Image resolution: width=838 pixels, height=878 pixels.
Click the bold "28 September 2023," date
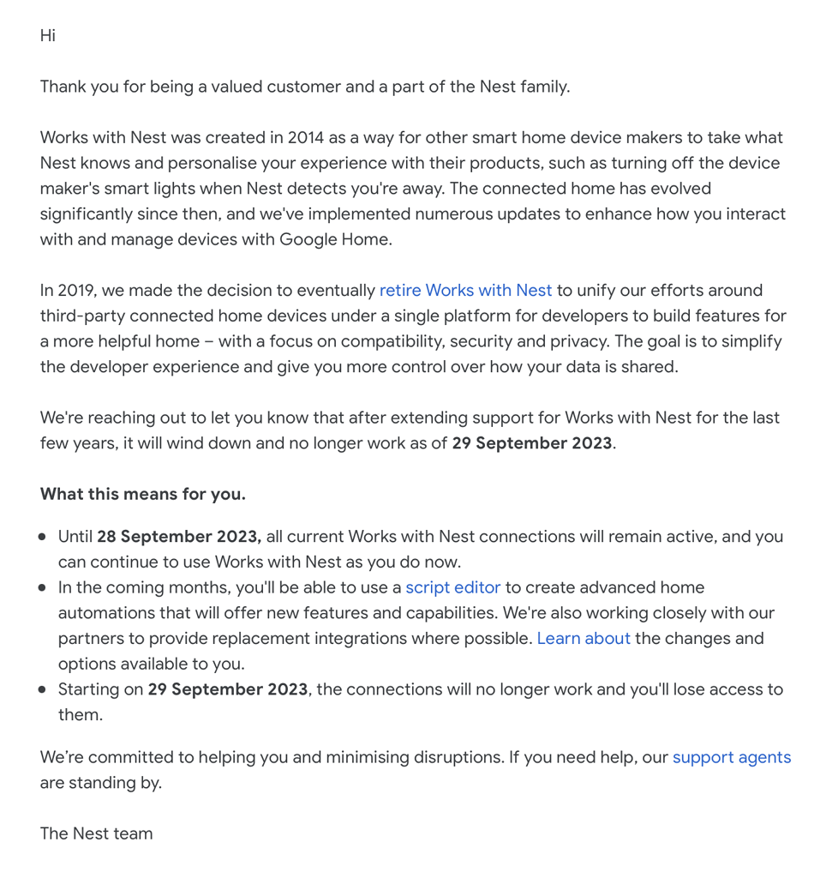tap(179, 537)
